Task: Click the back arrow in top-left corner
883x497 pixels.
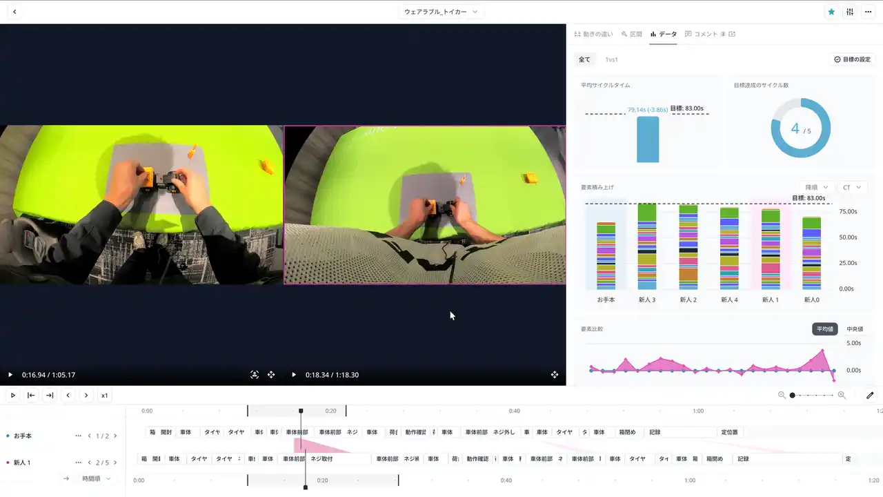Action: point(14,12)
